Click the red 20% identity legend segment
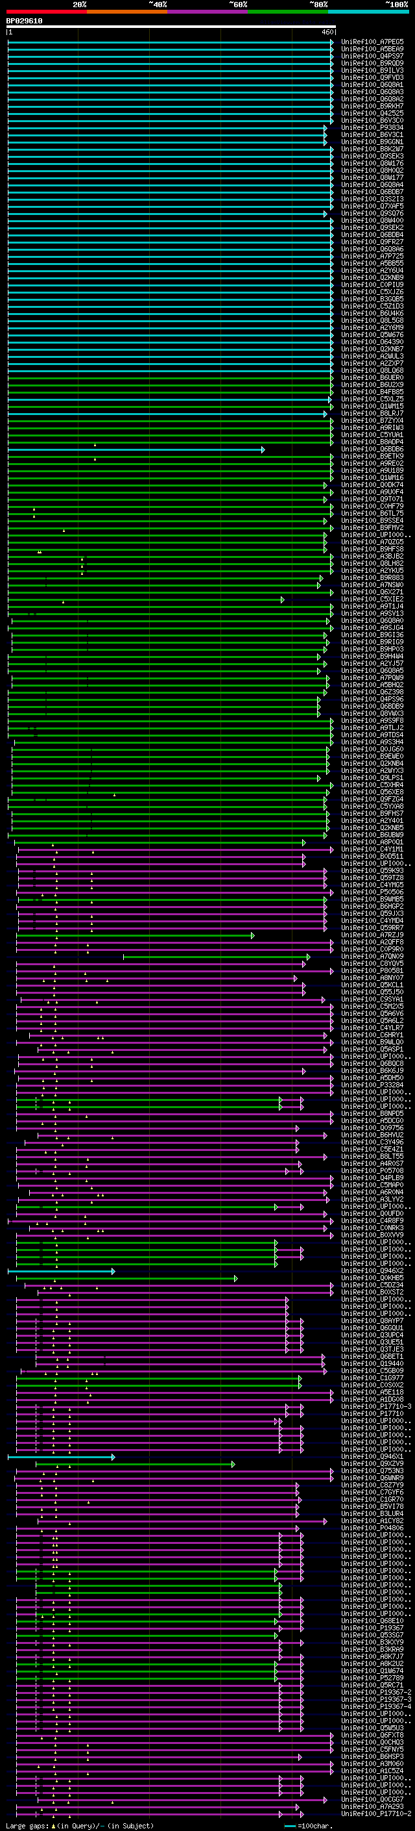 (46, 12)
